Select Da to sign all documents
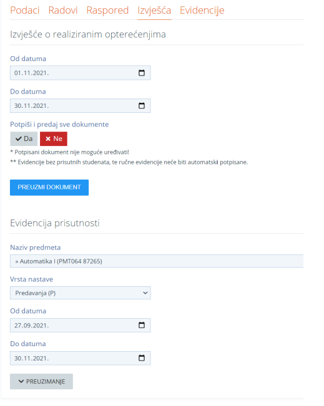The image size is (324, 406). (x=24, y=139)
